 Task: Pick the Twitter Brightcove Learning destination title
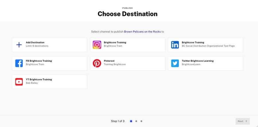198,61
